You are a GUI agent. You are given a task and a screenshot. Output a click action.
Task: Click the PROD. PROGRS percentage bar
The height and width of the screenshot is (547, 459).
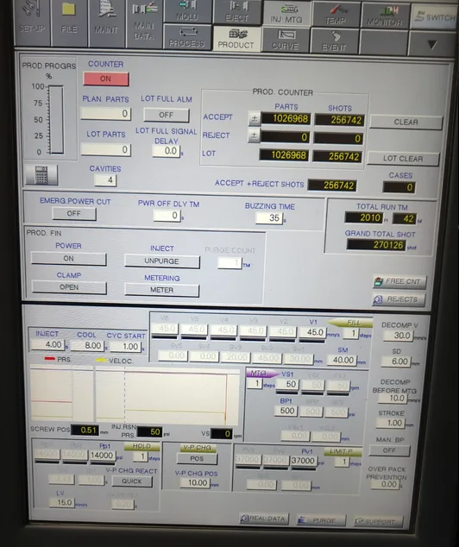pos(56,120)
